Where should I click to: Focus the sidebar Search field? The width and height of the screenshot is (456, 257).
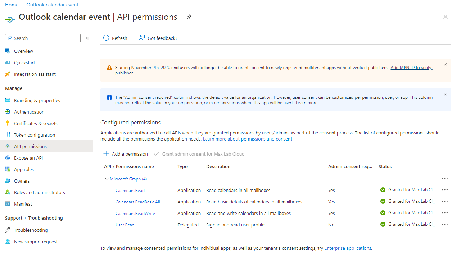point(43,38)
